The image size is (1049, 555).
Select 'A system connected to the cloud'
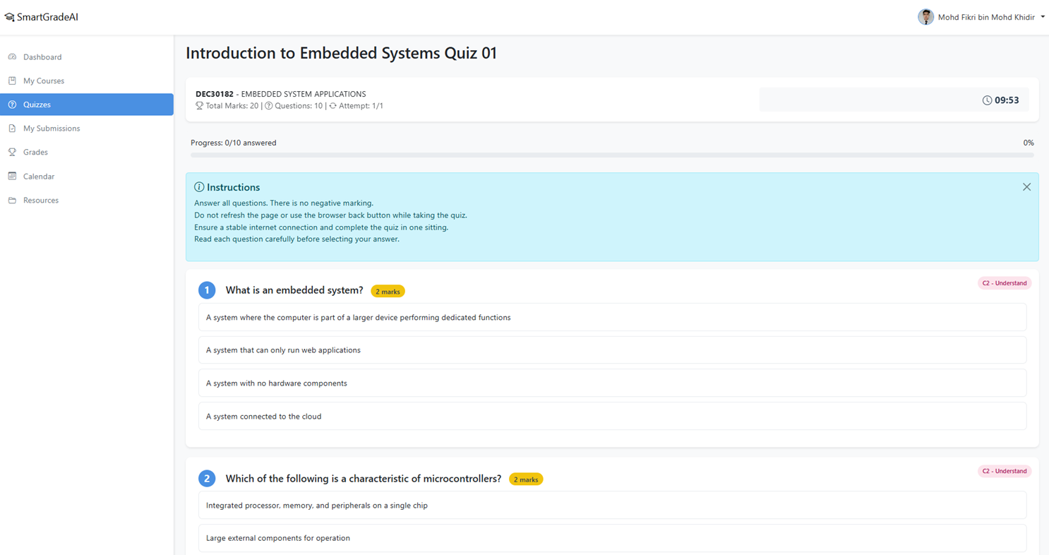click(611, 417)
